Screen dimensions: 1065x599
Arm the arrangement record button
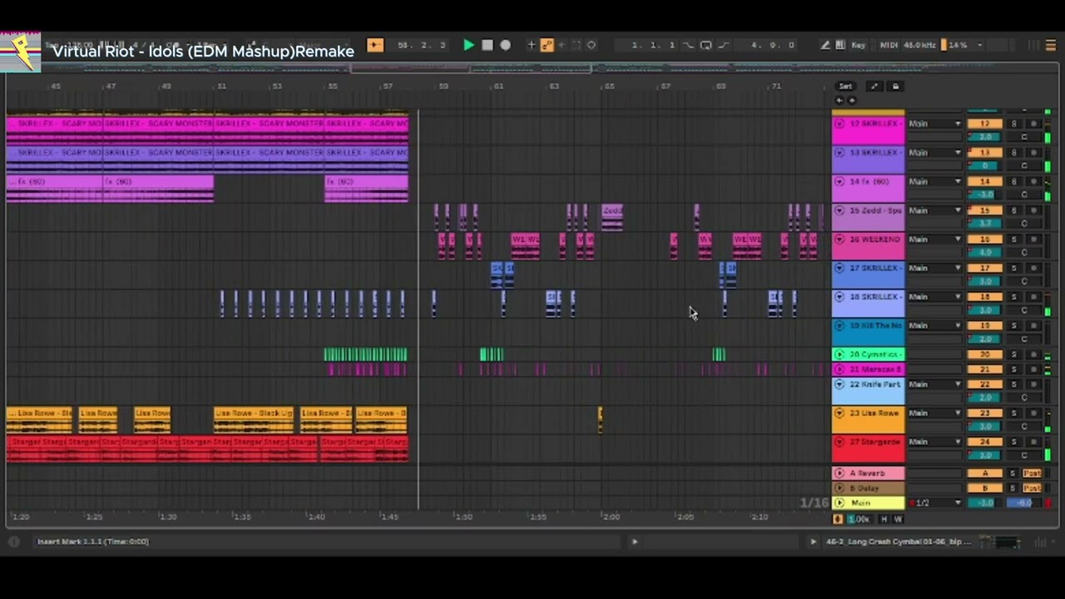pyautogui.click(x=505, y=45)
